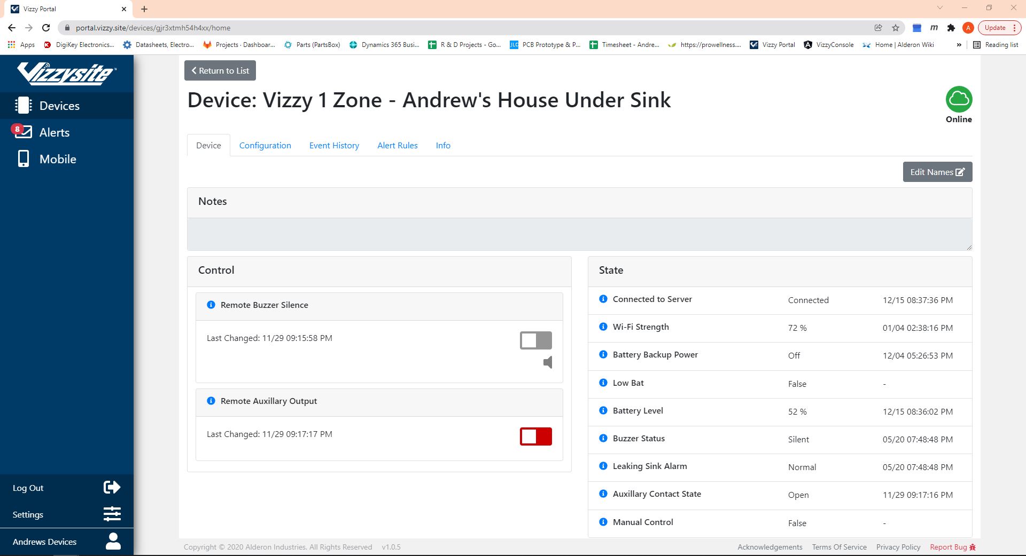Screen dimensions: 1026x556
Task: Toggle the Remote Auxillary Output switch
Action: (x=536, y=436)
